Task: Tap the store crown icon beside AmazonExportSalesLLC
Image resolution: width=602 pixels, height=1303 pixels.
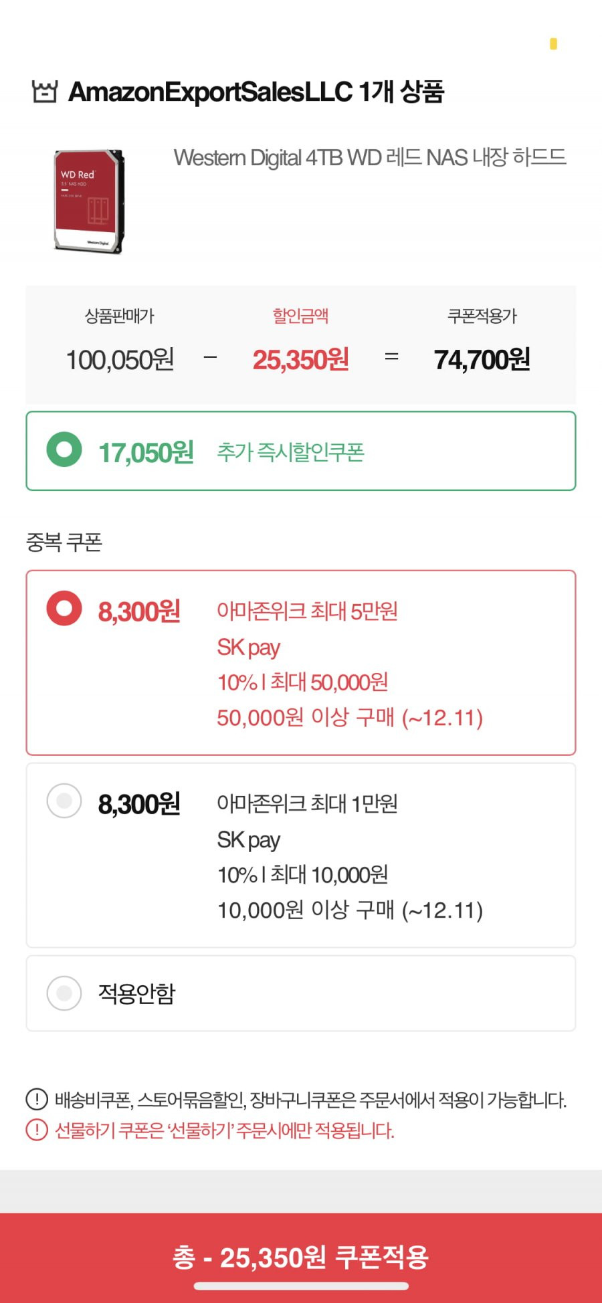Action: click(x=45, y=92)
